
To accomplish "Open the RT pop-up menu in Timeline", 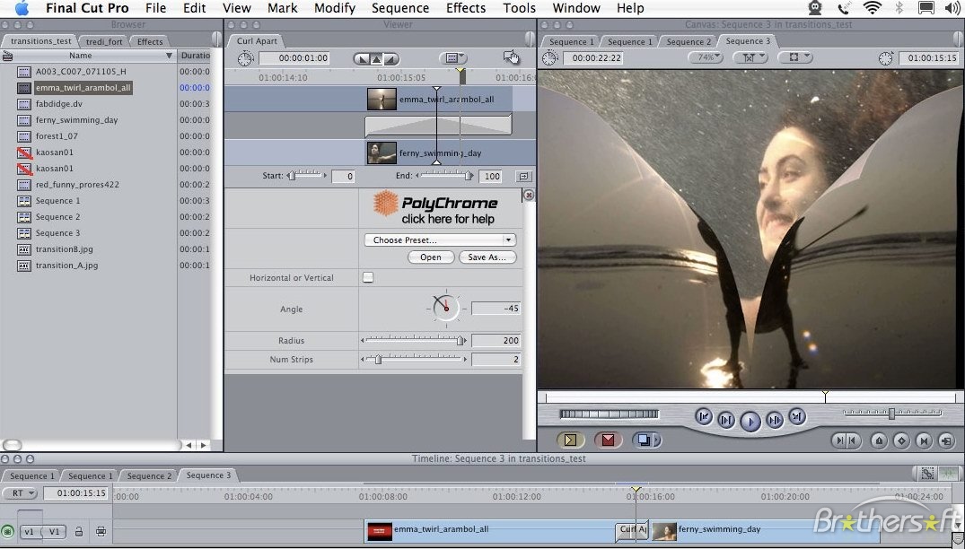I will [19, 493].
